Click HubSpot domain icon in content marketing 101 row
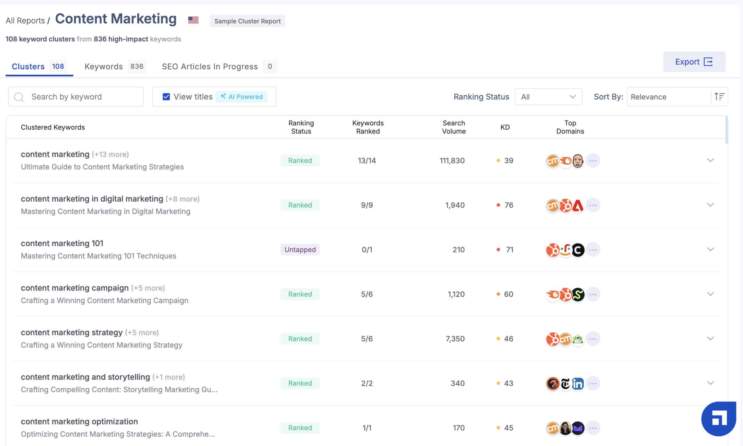This screenshot has height=446, width=743. point(553,250)
